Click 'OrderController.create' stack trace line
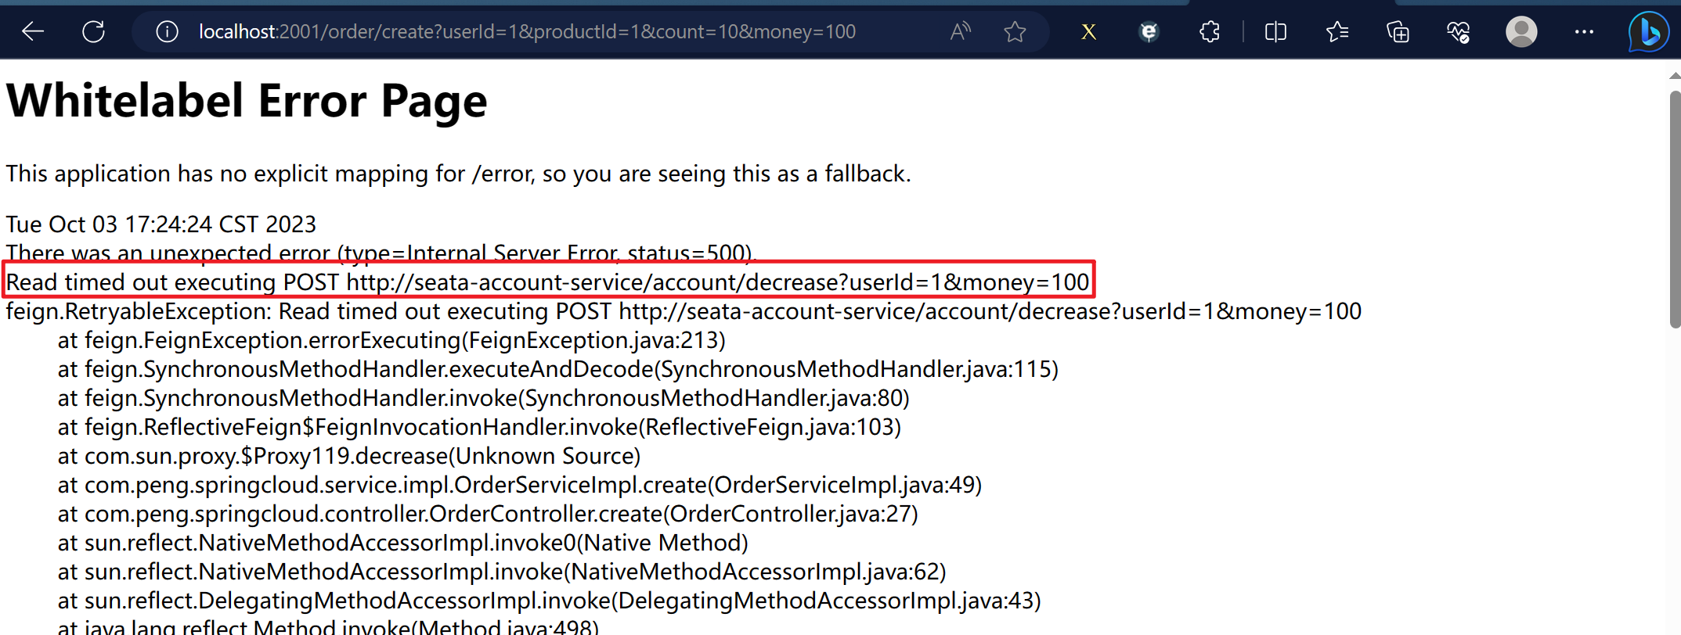This screenshot has height=635, width=1681. coord(488,514)
